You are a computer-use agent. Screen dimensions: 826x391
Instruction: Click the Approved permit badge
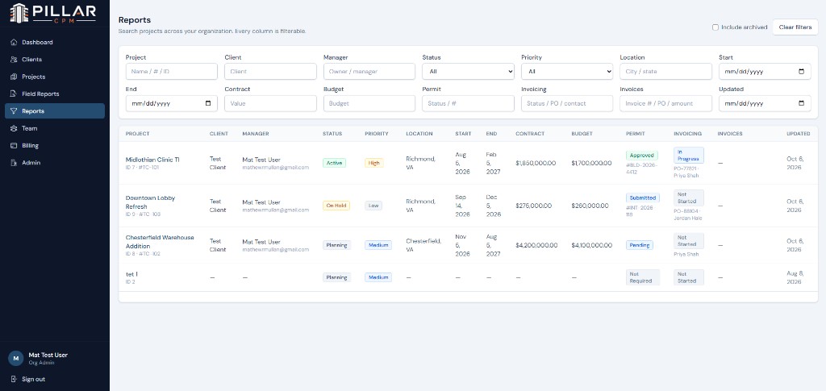641,156
